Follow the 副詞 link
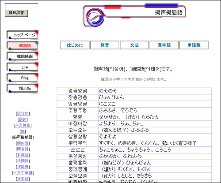This screenshot has height=183, width=221. click(x=23, y=120)
